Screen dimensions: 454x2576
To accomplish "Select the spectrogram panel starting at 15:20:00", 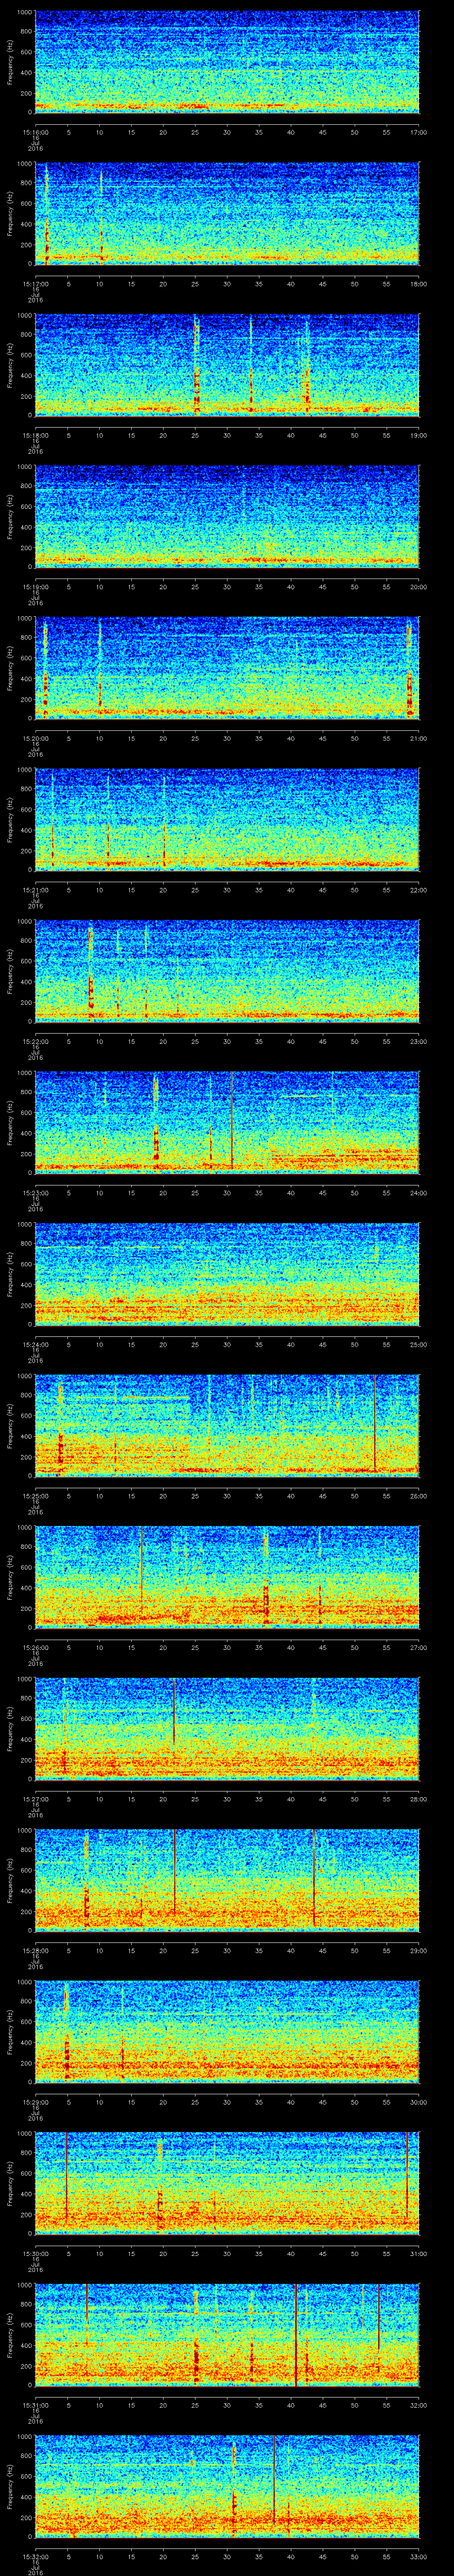I will click(227, 668).
